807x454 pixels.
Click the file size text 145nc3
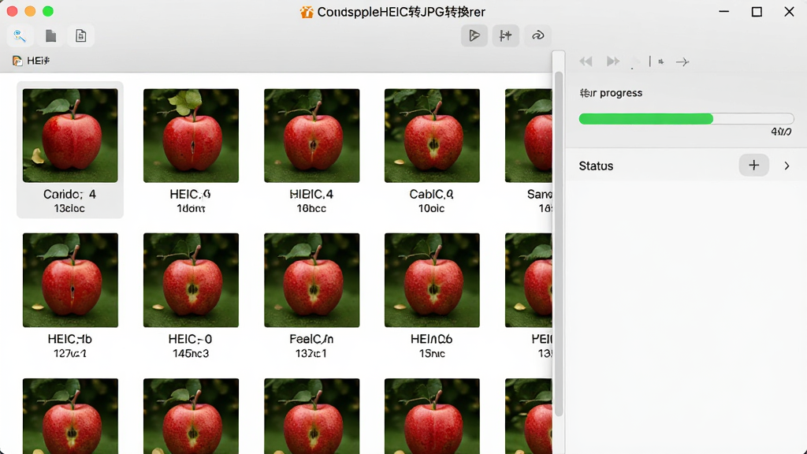[191, 354]
